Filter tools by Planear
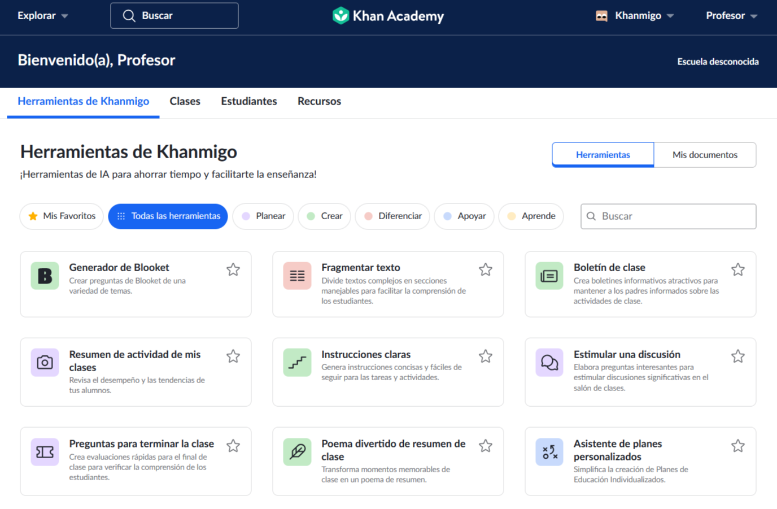The height and width of the screenshot is (509, 777). (x=263, y=216)
